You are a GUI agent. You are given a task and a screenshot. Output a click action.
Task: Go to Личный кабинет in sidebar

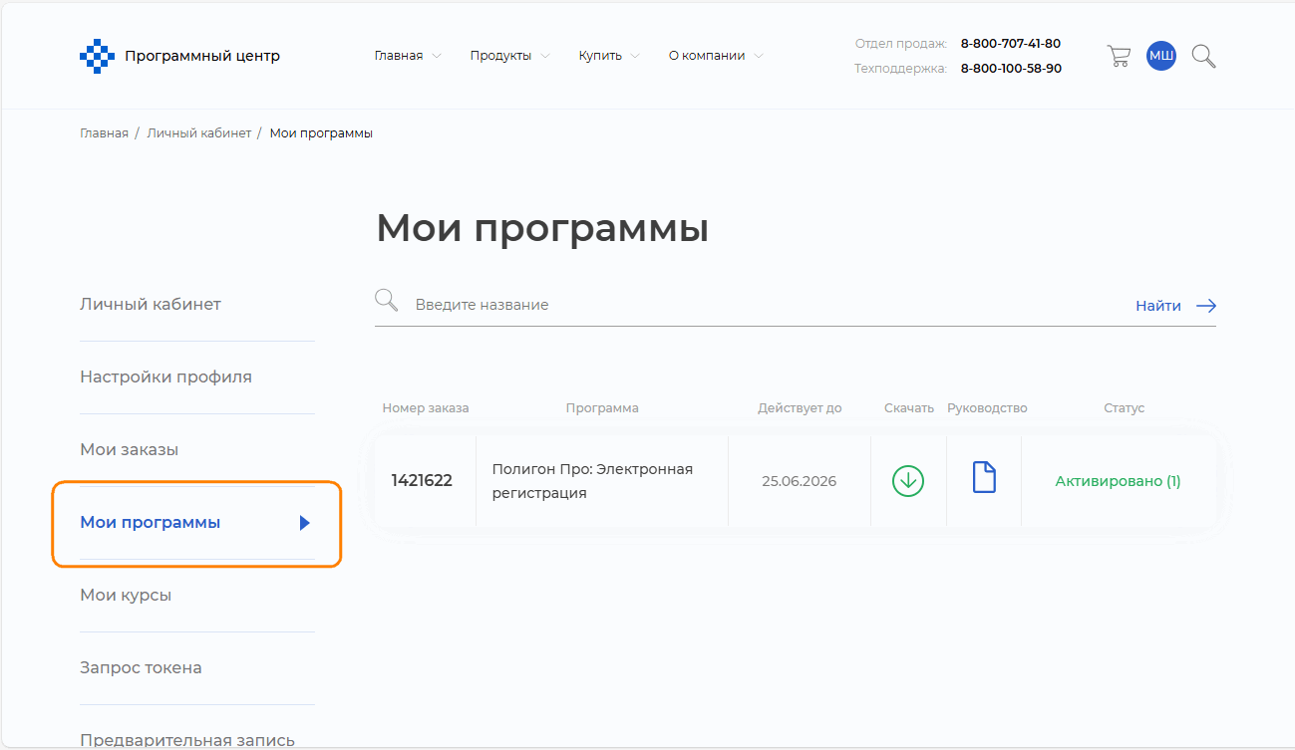[151, 304]
